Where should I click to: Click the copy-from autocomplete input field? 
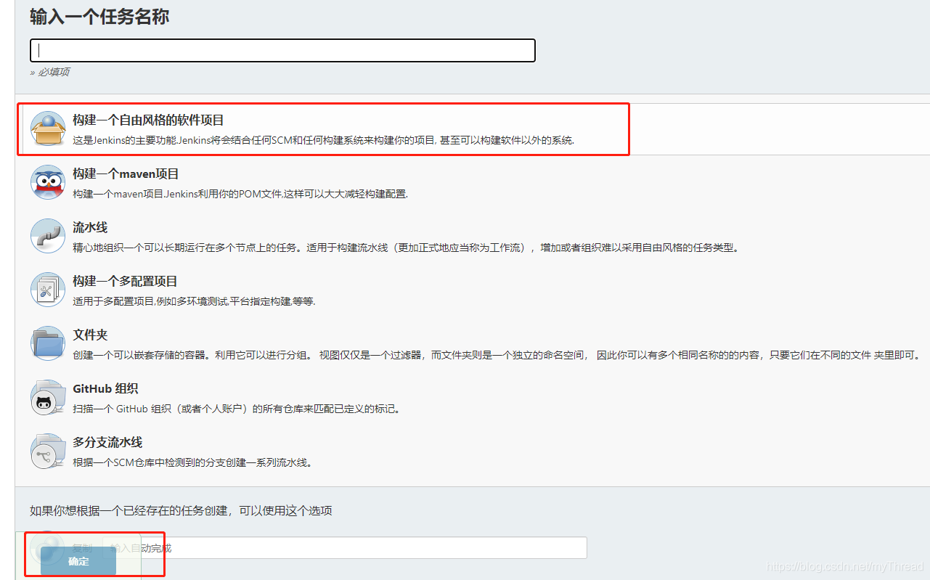[x=346, y=548]
